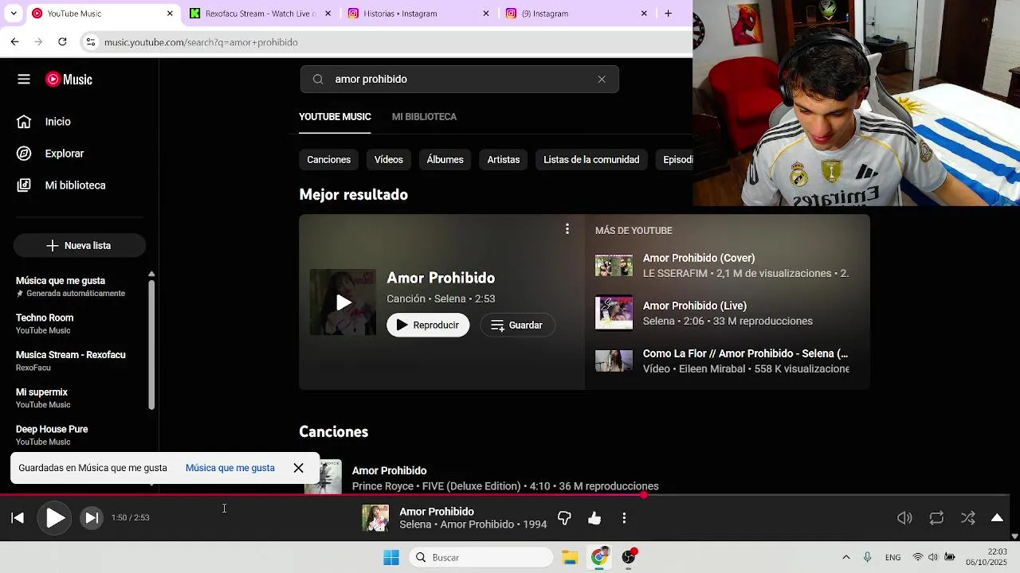This screenshot has height=573, width=1020.
Task: Toggle repeat mode
Action: click(x=936, y=518)
